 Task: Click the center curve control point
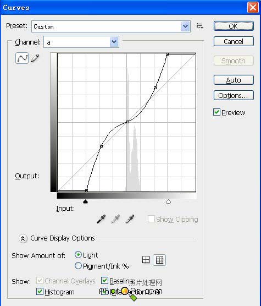click(128, 122)
